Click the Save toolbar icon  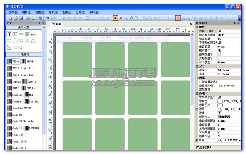[21, 18]
